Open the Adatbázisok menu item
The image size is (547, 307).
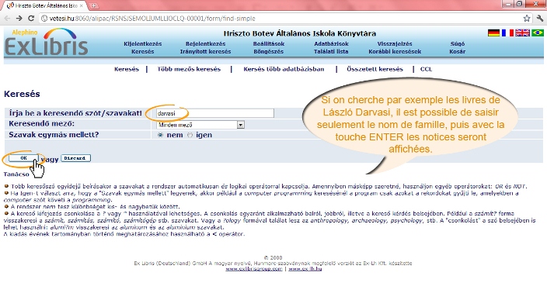point(331,44)
